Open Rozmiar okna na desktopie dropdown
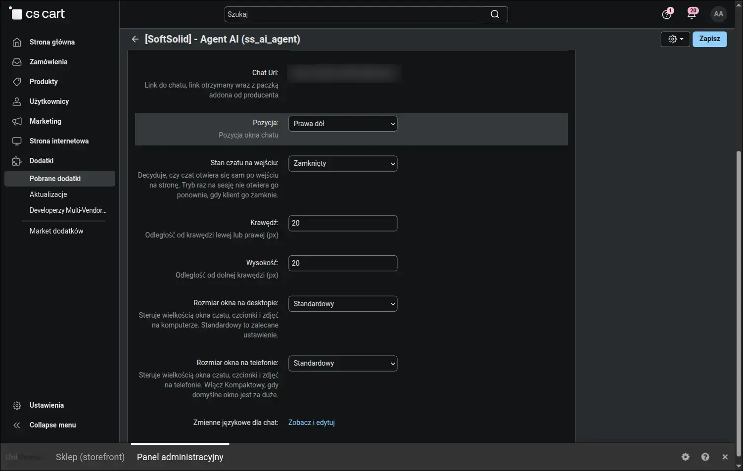This screenshot has width=743, height=471. click(x=343, y=304)
